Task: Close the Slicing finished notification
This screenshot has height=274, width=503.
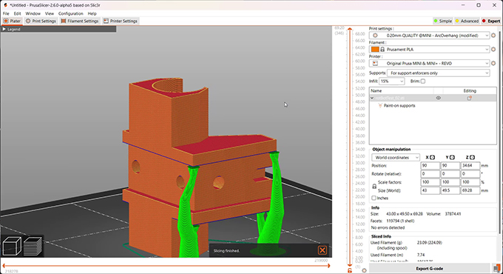Action: pyautogui.click(x=323, y=250)
